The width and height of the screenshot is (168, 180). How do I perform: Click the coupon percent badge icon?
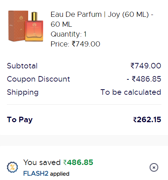tap(12, 167)
